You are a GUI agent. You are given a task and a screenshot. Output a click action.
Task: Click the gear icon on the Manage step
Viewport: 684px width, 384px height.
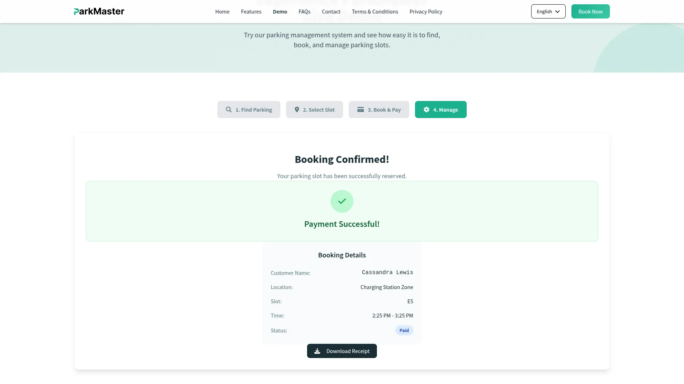(426, 110)
